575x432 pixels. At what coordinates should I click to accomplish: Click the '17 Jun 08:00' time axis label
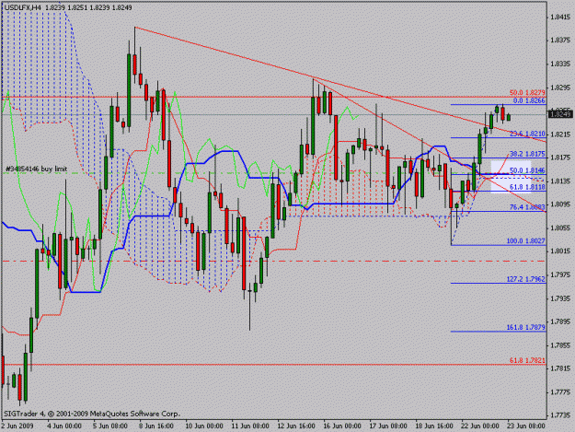(388, 426)
